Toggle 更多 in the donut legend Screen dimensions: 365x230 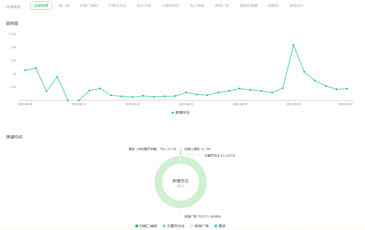coord(220,226)
